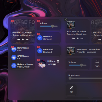The width and height of the screenshot is (102, 102).
Task: Toggle the night light Off button
Action: [x=71, y=90]
